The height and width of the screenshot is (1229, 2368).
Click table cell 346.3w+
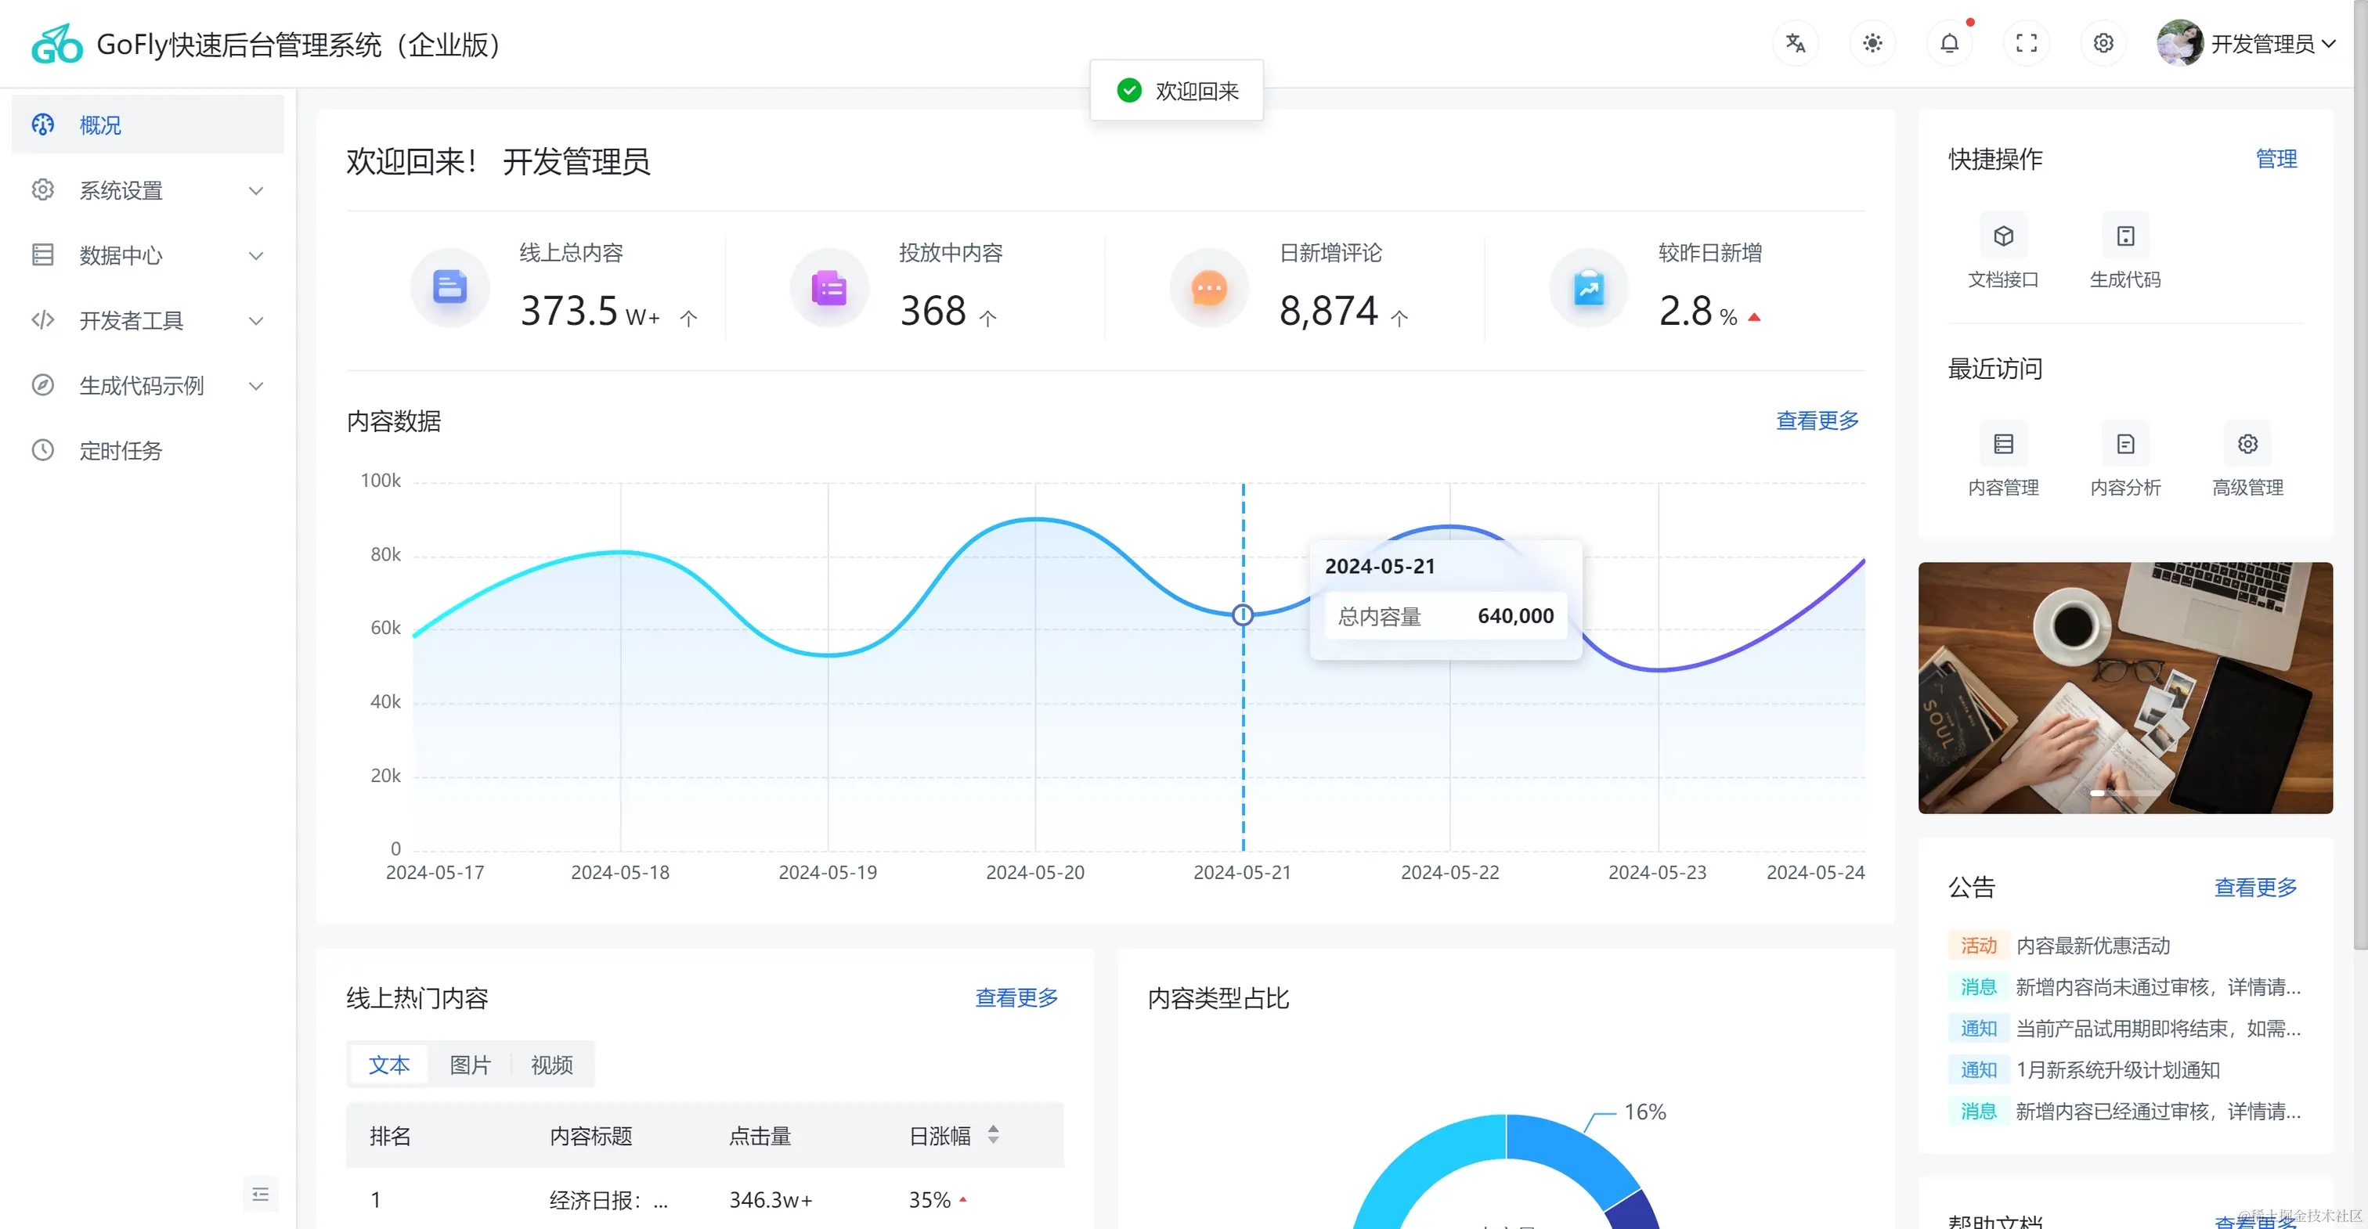pyautogui.click(x=771, y=1199)
